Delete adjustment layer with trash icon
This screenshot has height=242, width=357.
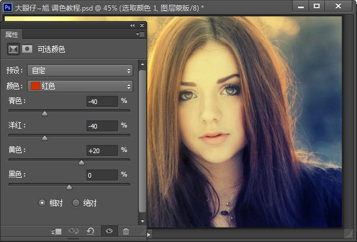click(126, 231)
